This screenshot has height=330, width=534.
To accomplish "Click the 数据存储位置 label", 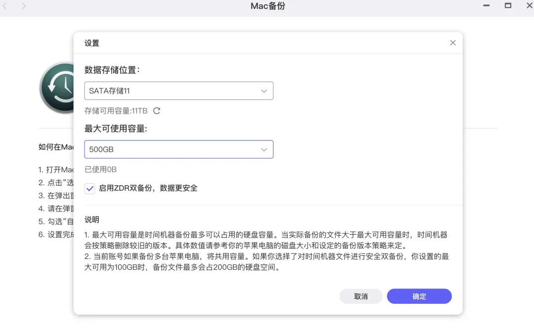I will click(112, 70).
